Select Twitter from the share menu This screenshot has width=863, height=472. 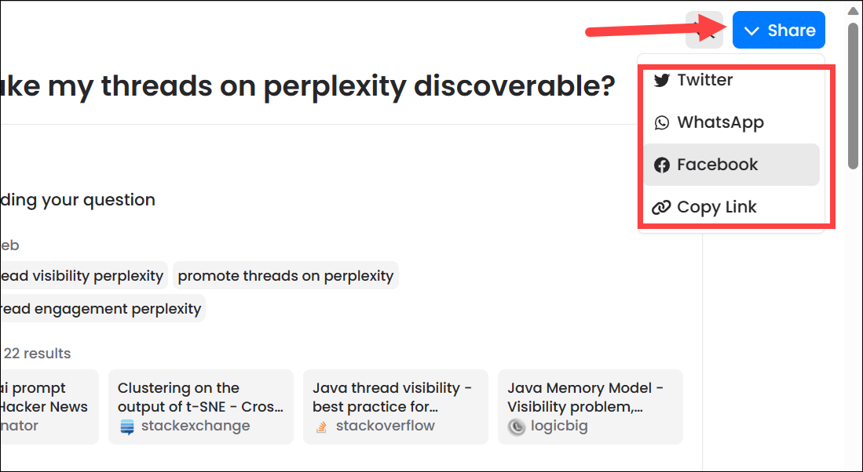(x=706, y=79)
